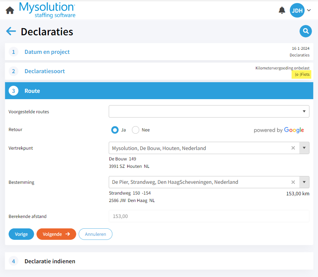Click the Volgende button
Screen dimensions: 318x277
click(56, 234)
